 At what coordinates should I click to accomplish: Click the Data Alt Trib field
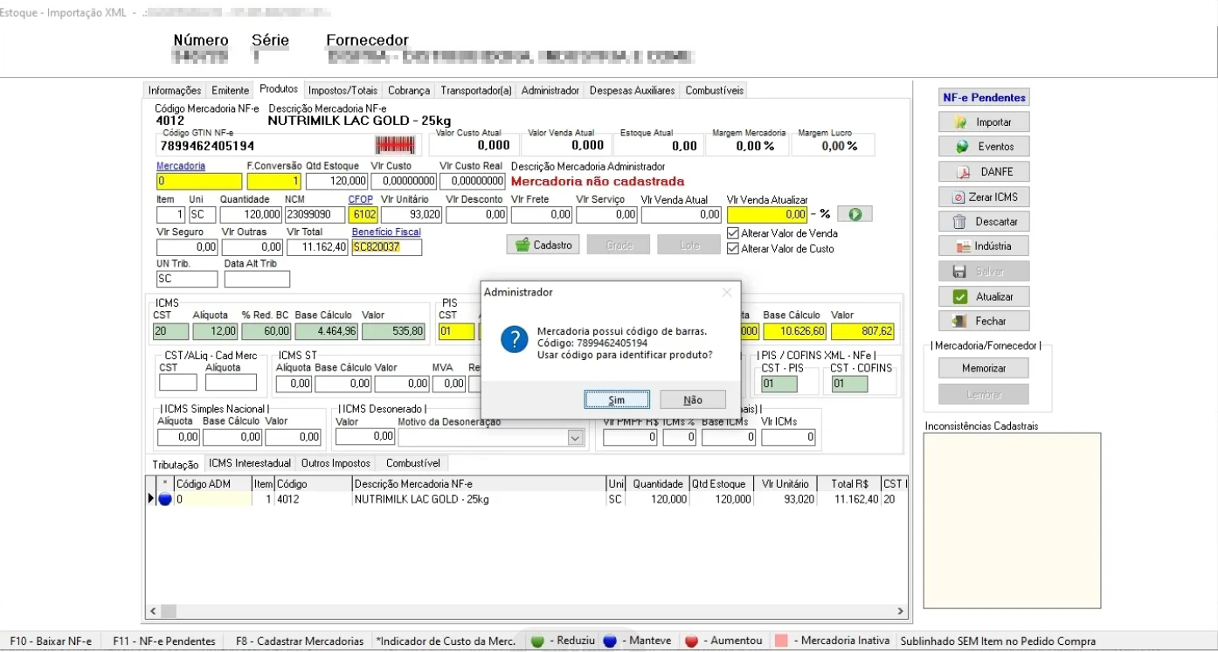(x=257, y=279)
